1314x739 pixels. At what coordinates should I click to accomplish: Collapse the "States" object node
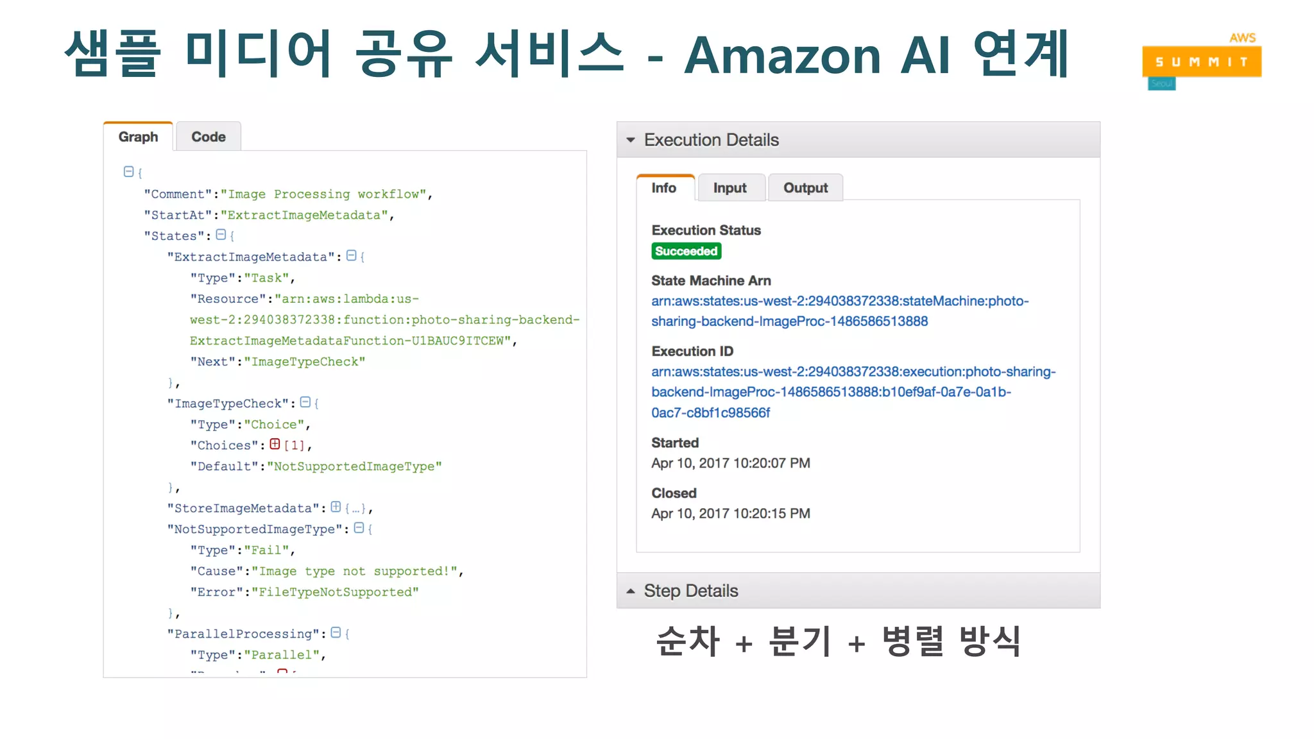pyautogui.click(x=221, y=235)
